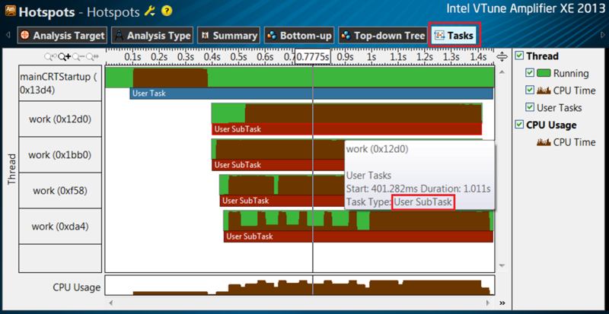Click the tab strip right navigation arrow
609x314 pixels.
pyautogui.click(x=602, y=36)
